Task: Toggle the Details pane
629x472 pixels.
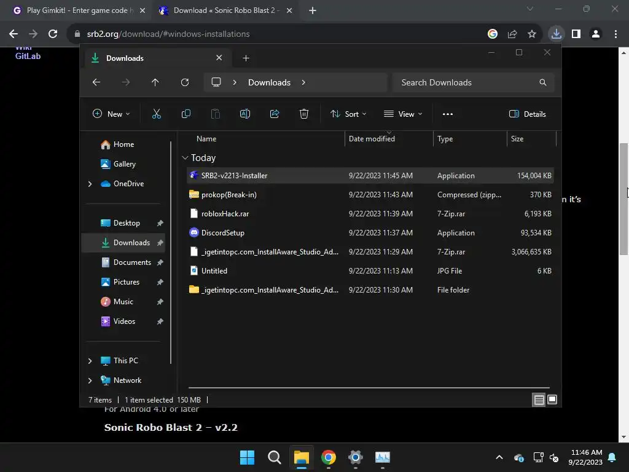Action: [527, 114]
